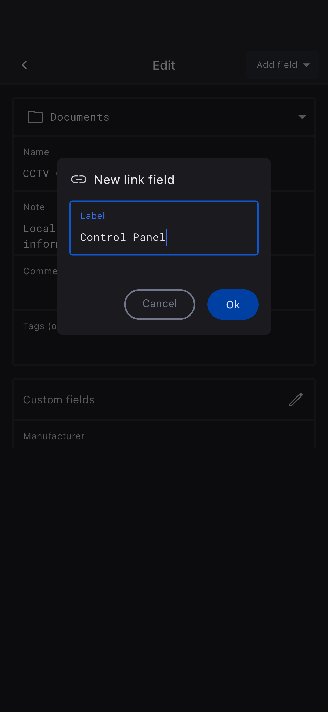Click the chain link icon in dialog
The height and width of the screenshot is (712, 328).
(x=79, y=180)
